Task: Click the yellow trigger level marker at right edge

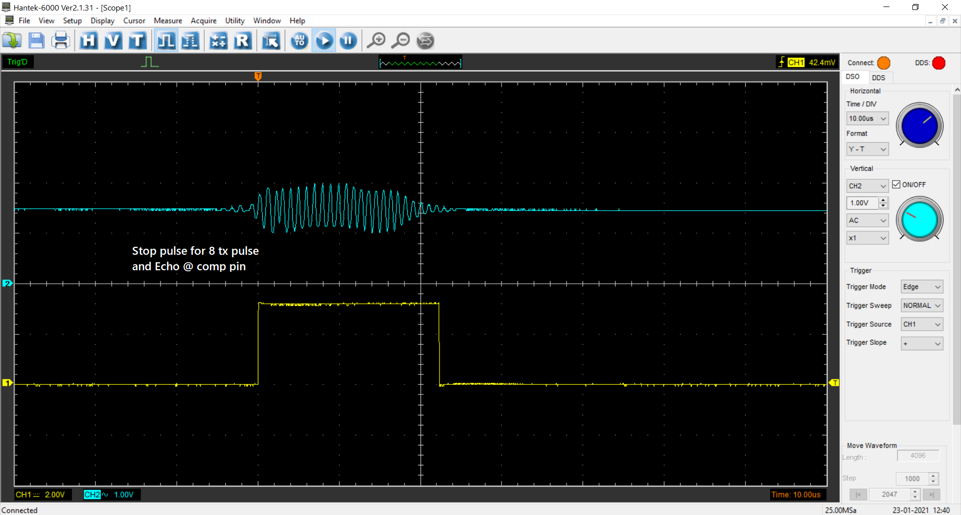Action: 834,383
